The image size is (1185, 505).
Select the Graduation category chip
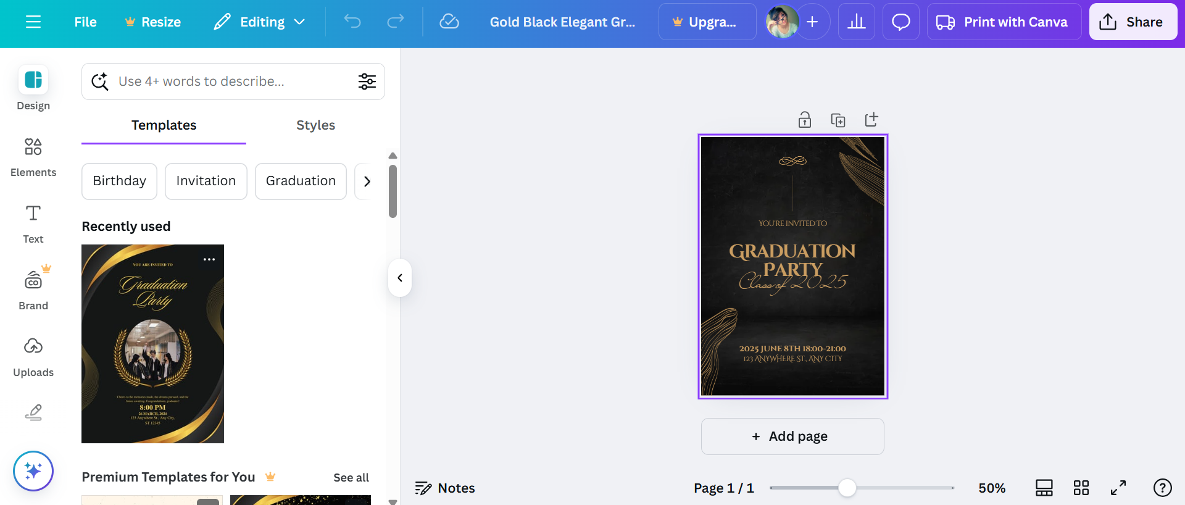click(301, 181)
